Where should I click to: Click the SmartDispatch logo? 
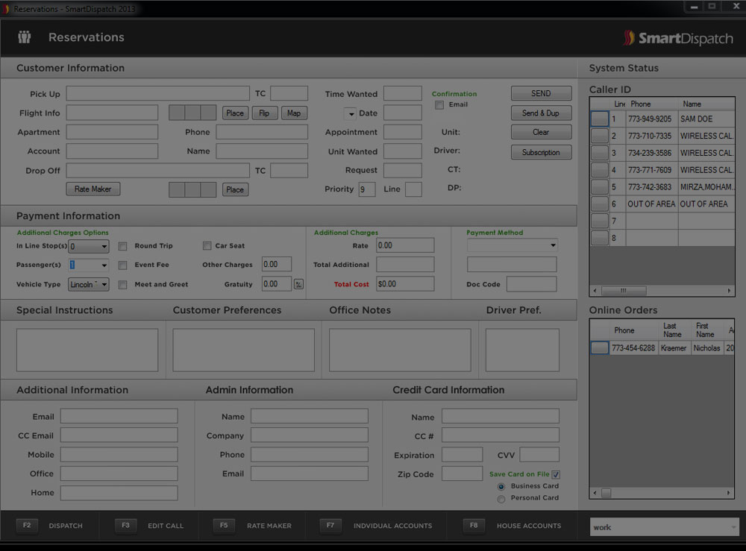[677, 38]
